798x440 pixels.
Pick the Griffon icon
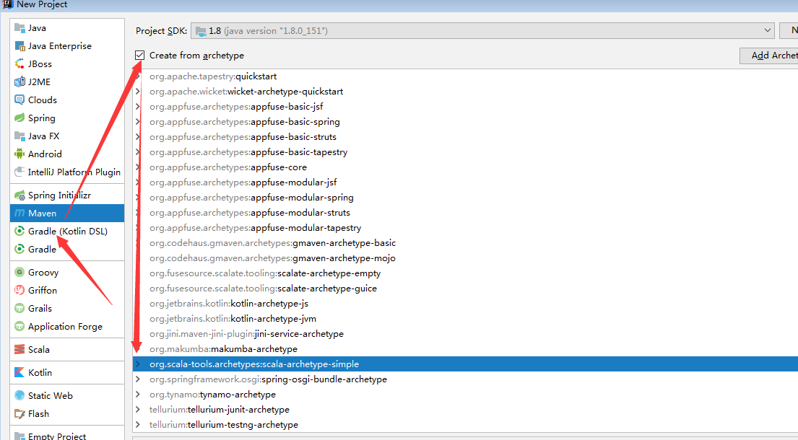pyautogui.click(x=19, y=291)
